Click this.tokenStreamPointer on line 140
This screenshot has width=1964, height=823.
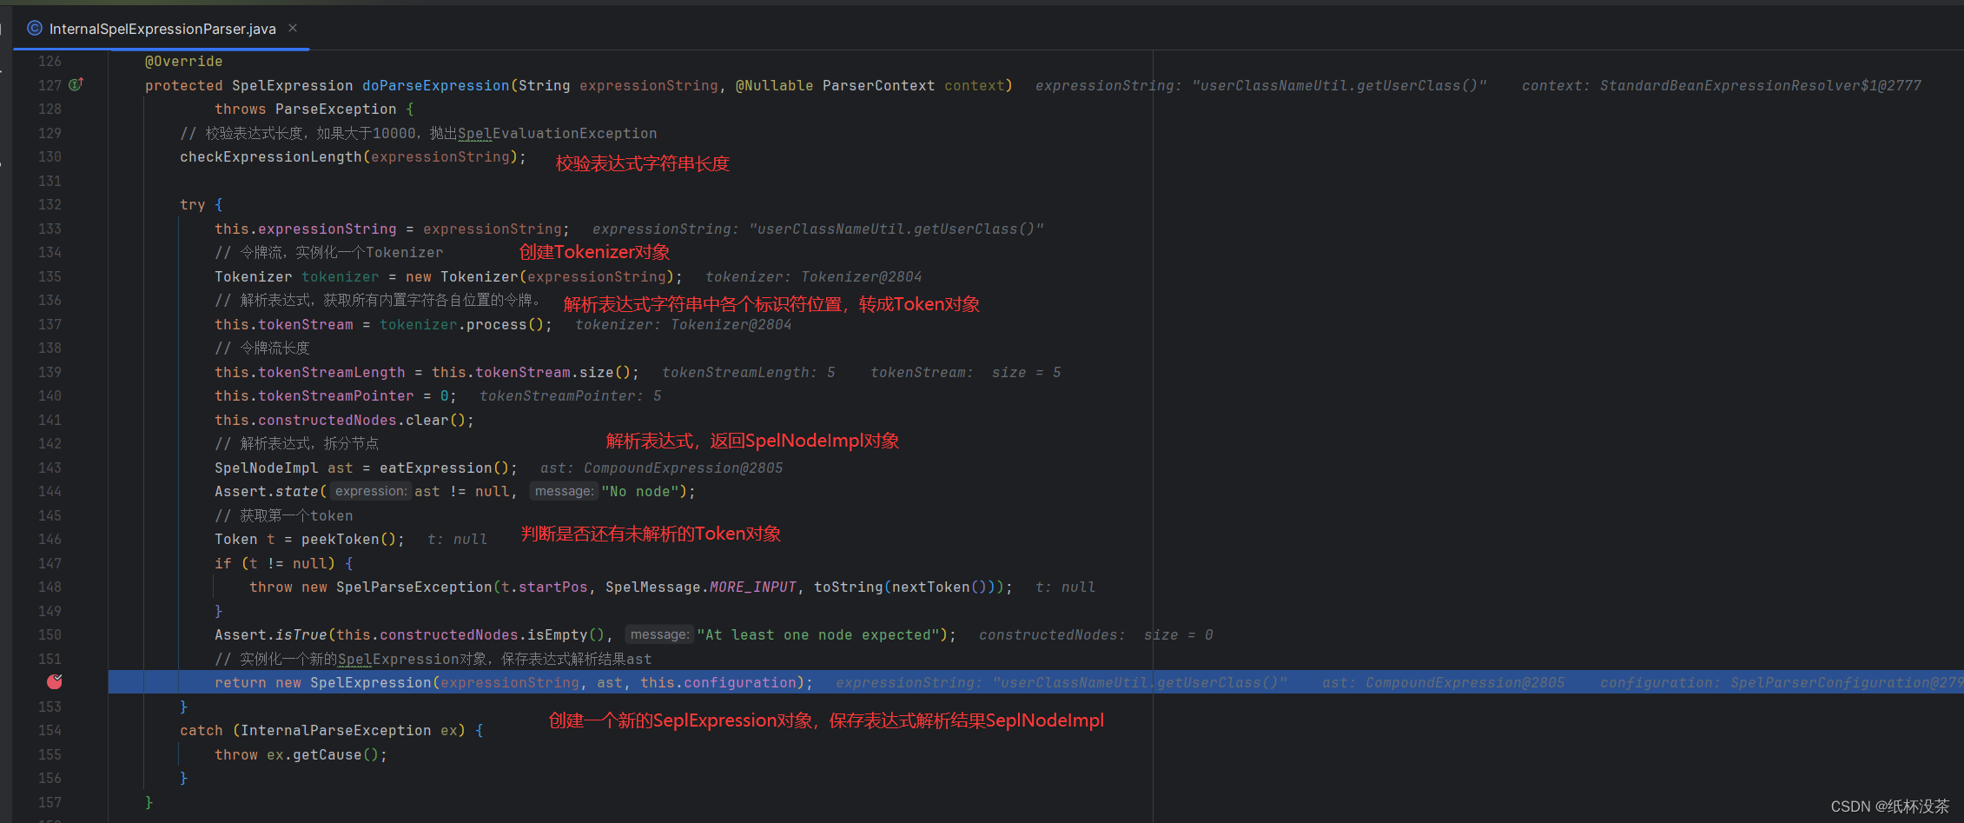coord(314,396)
